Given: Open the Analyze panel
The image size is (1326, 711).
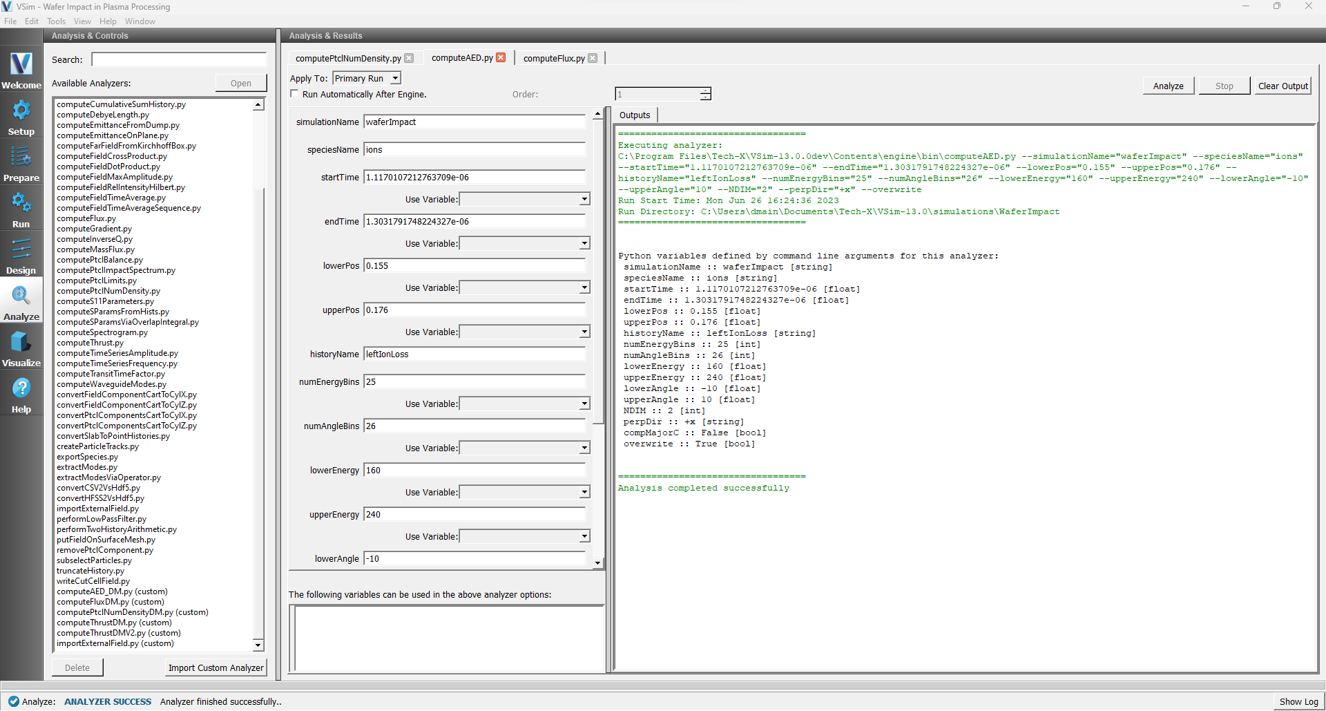Looking at the screenshot, I should pos(21,302).
